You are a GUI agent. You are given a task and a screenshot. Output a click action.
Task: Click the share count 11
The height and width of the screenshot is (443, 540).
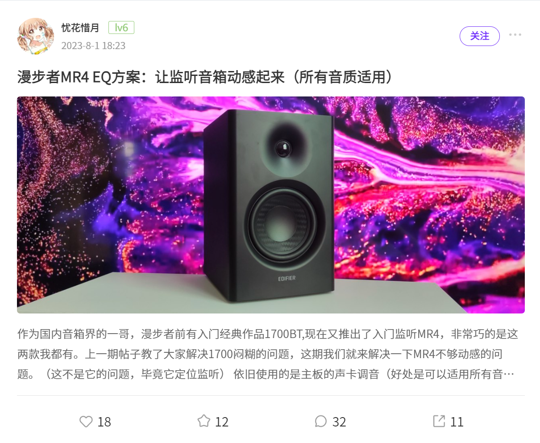coord(457,422)
